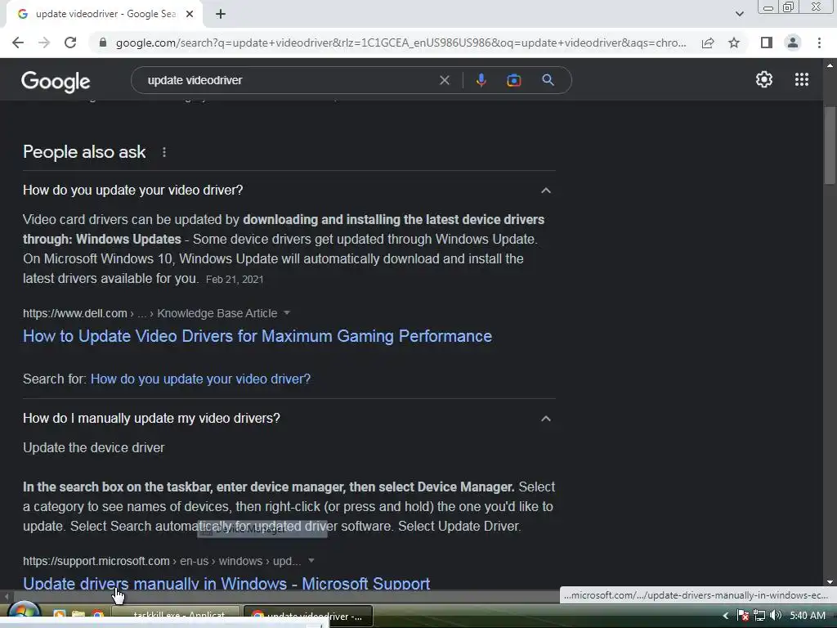The height and width of the screenshot is (628, 837).
Task: Open Dell result dropdown arrow
Action: tap(287, 313)
